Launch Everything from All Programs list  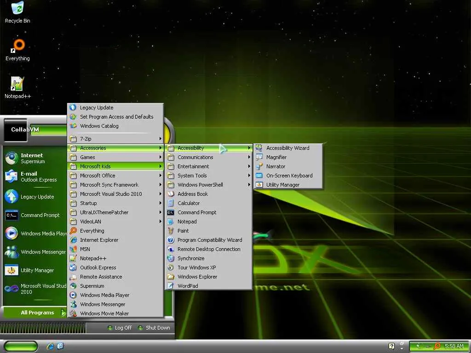click(x=115, y=231)
